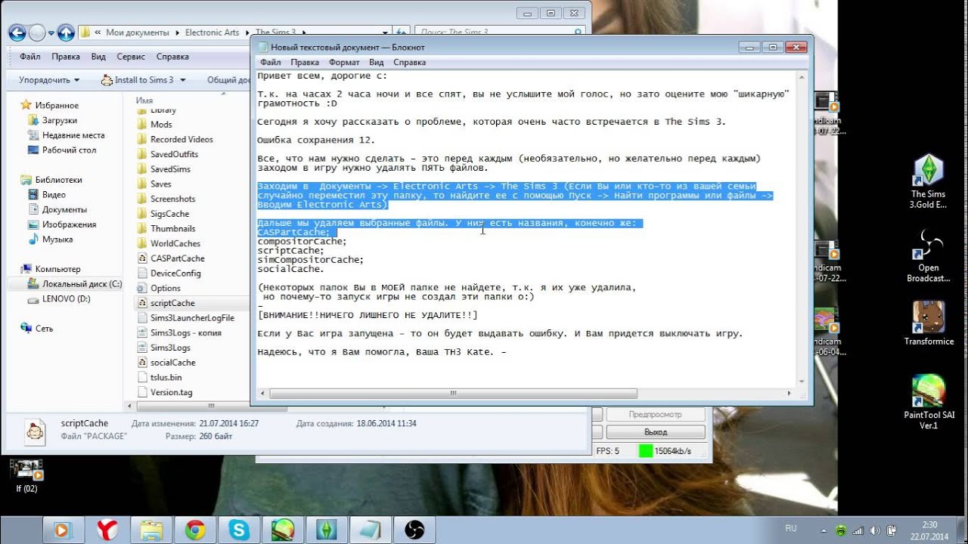Open Open Broadcaster desktop shortcut
The width and height of the screenshot is (968, 544).
pos(928,256)
